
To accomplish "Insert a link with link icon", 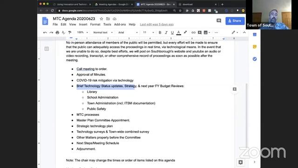I will [x=193, y=33].
